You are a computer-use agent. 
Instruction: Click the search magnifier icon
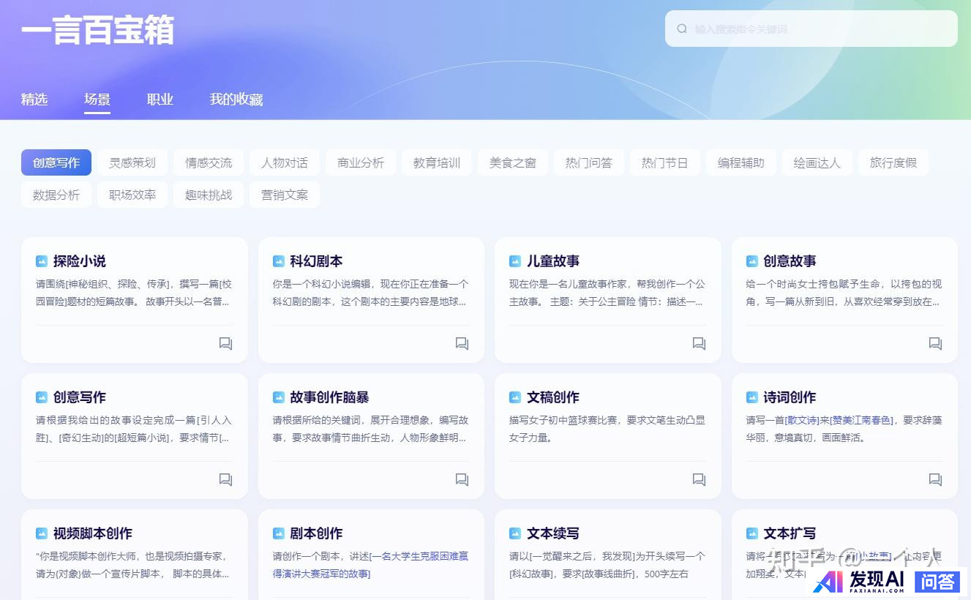pos(682,29)
